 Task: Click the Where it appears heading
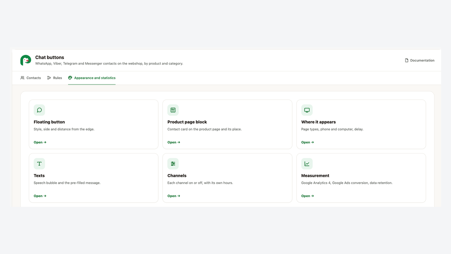click(319, 122)
